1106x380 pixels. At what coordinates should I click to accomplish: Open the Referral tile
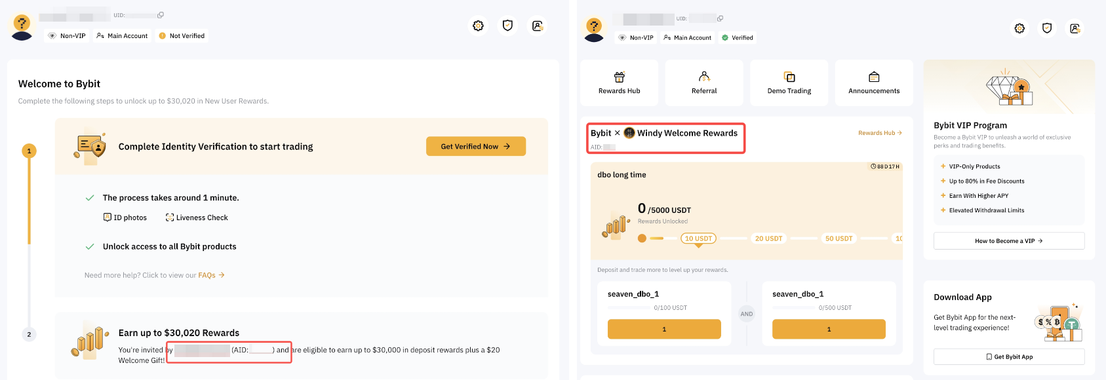[x=704, y=83]
